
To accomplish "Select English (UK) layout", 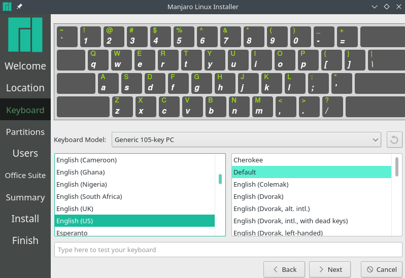I will click(134, 208).
